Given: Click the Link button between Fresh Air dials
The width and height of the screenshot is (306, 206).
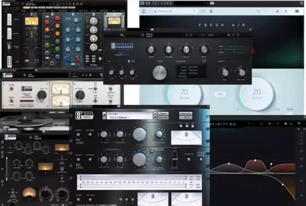Looking at the screenshot, I should (220, 94).
